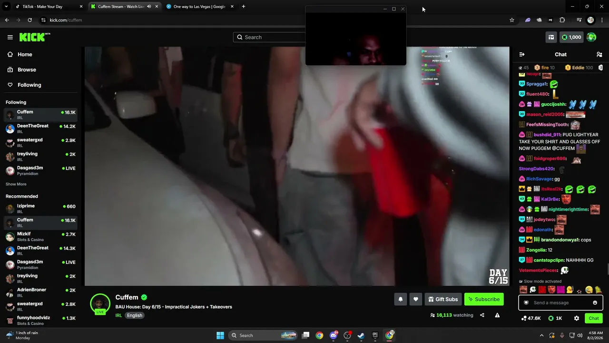Open the Chrome profile avatar

click(591, 20)
